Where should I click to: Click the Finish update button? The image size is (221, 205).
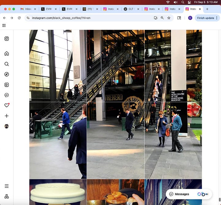(205, 18)
